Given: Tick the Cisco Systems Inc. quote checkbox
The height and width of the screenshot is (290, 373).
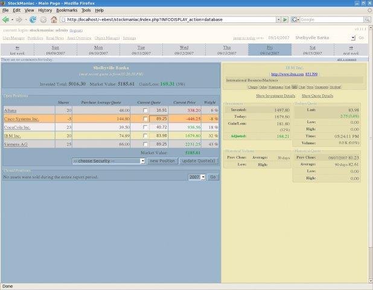Looking at the screenshot, I should (x=145, y=118).
